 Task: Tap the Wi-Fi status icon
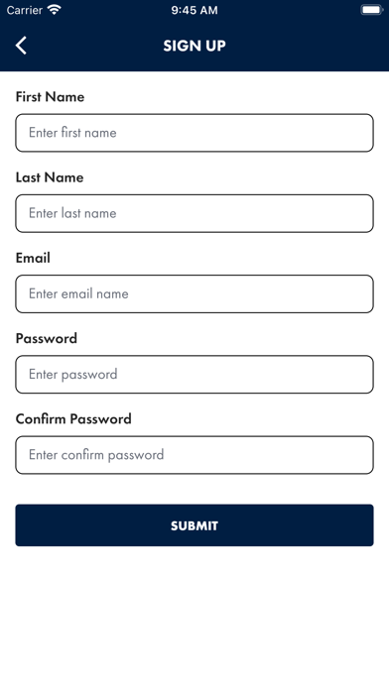[x=55, y=10]
